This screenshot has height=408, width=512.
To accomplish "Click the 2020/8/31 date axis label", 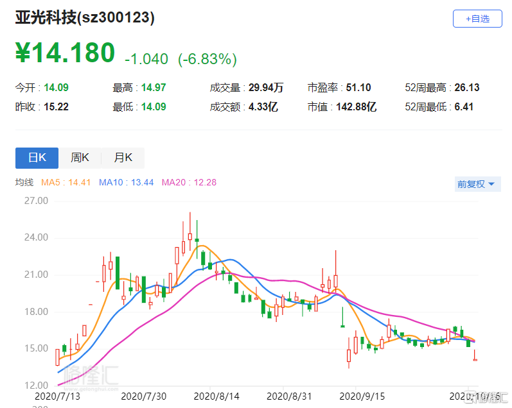I will 289,396.
